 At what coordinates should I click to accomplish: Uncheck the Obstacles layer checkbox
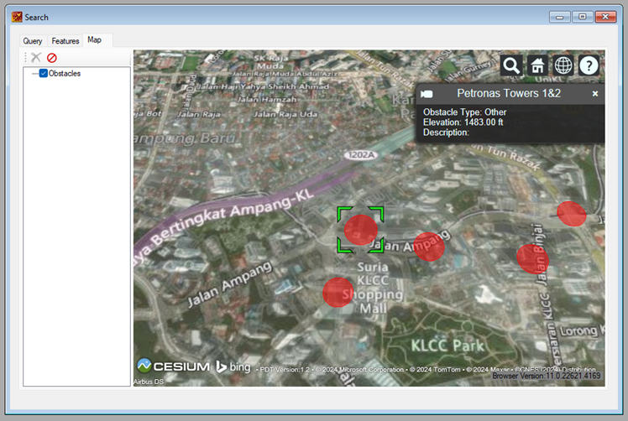(x=44, y=73)
